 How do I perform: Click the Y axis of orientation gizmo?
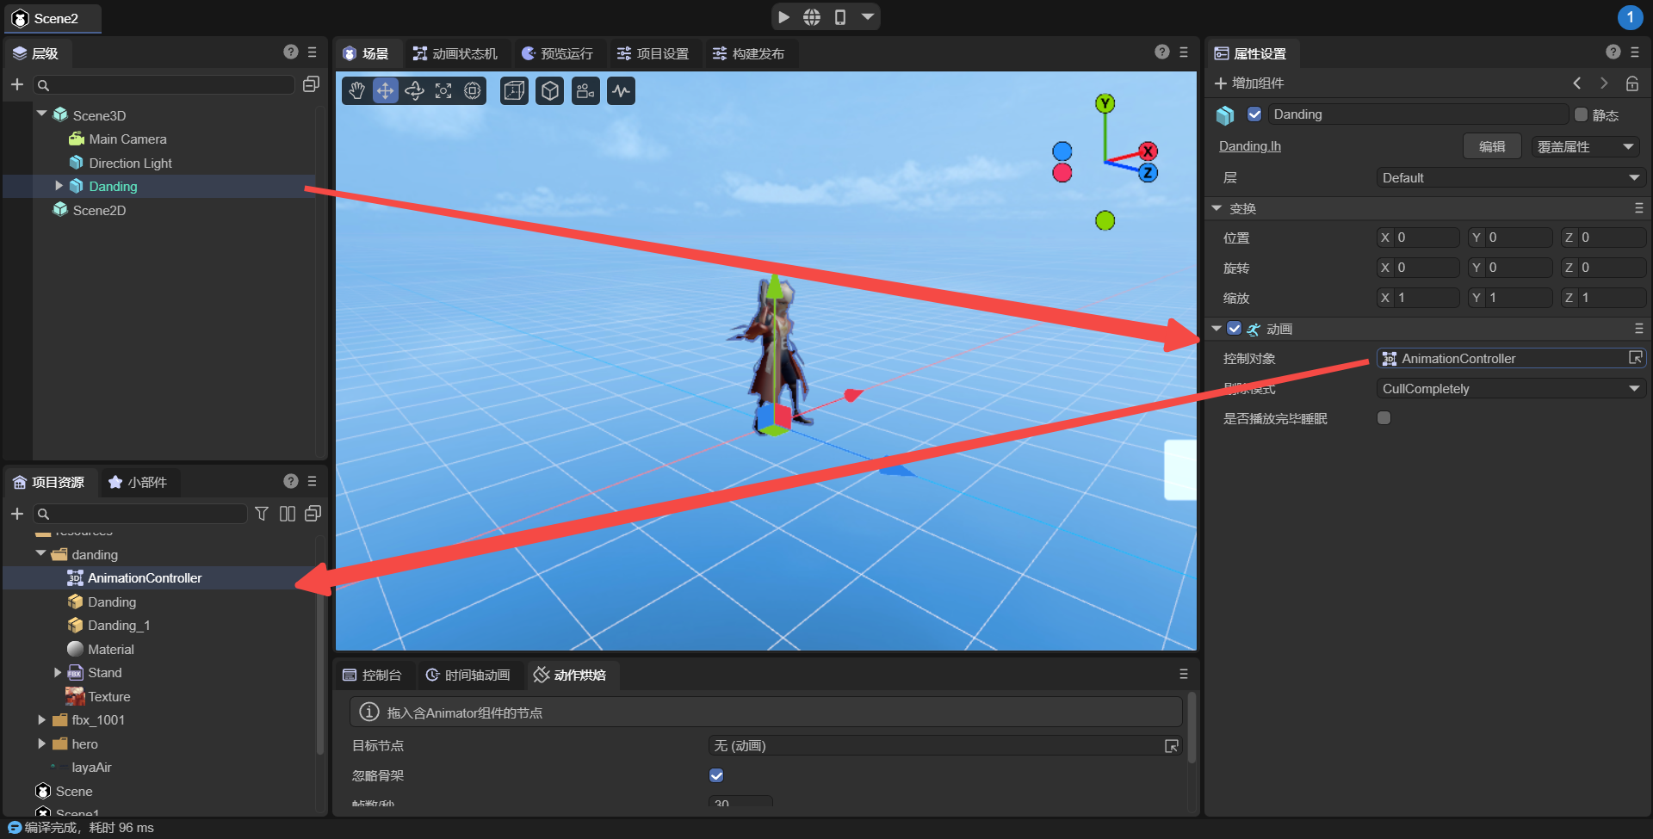pos(1105,103)
